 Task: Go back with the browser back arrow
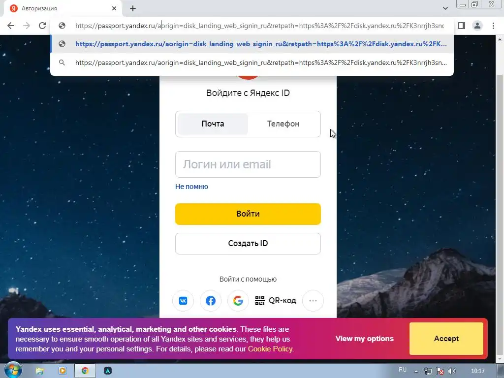11,26
